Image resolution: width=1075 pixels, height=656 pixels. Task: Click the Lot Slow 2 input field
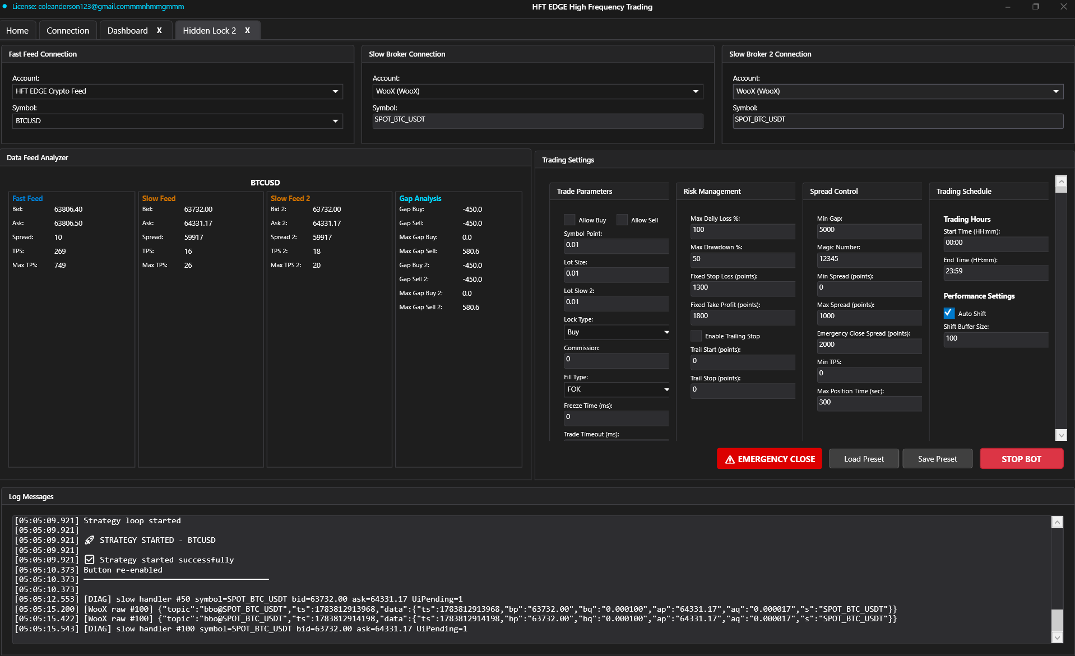pyautogui.click(x=616, y=303)
